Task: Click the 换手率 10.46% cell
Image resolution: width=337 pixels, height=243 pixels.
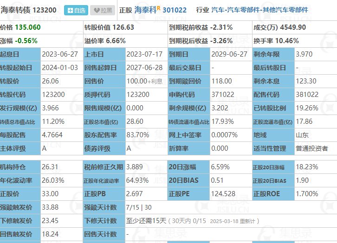Action: click(x=276, y=41)
